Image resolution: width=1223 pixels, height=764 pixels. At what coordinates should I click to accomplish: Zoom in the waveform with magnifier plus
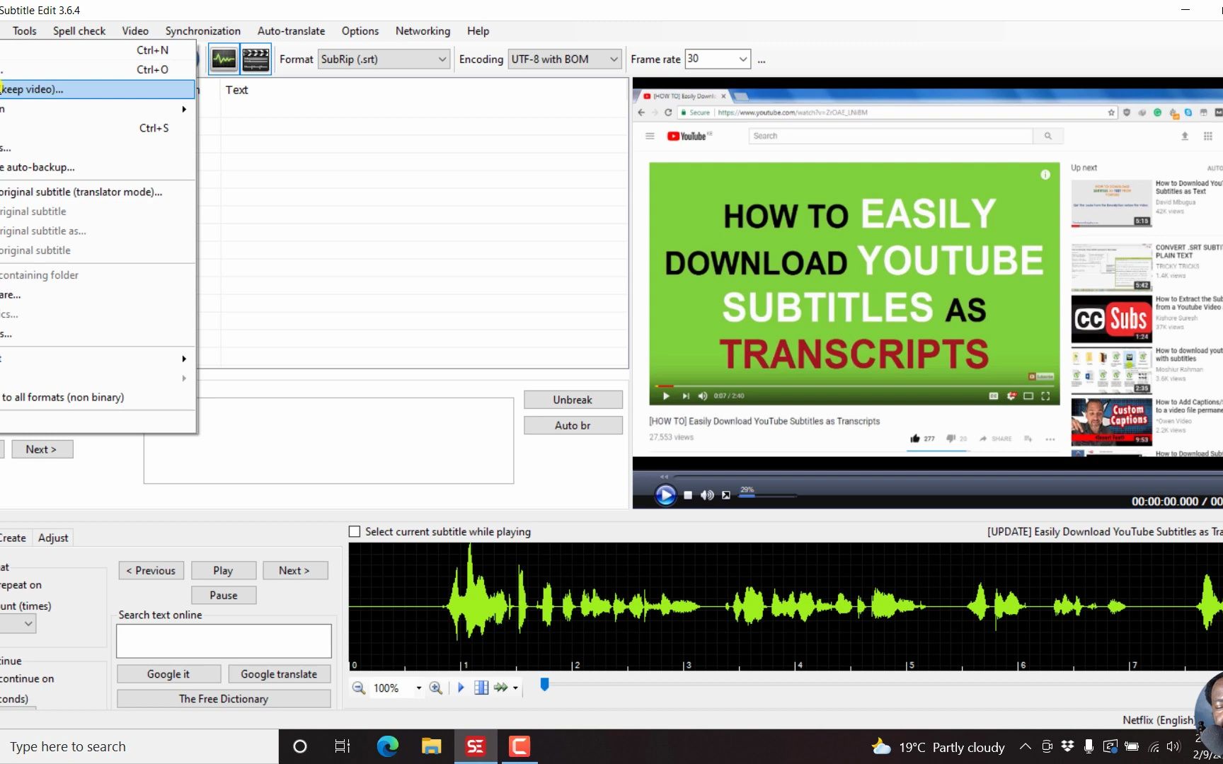point(435,688)
